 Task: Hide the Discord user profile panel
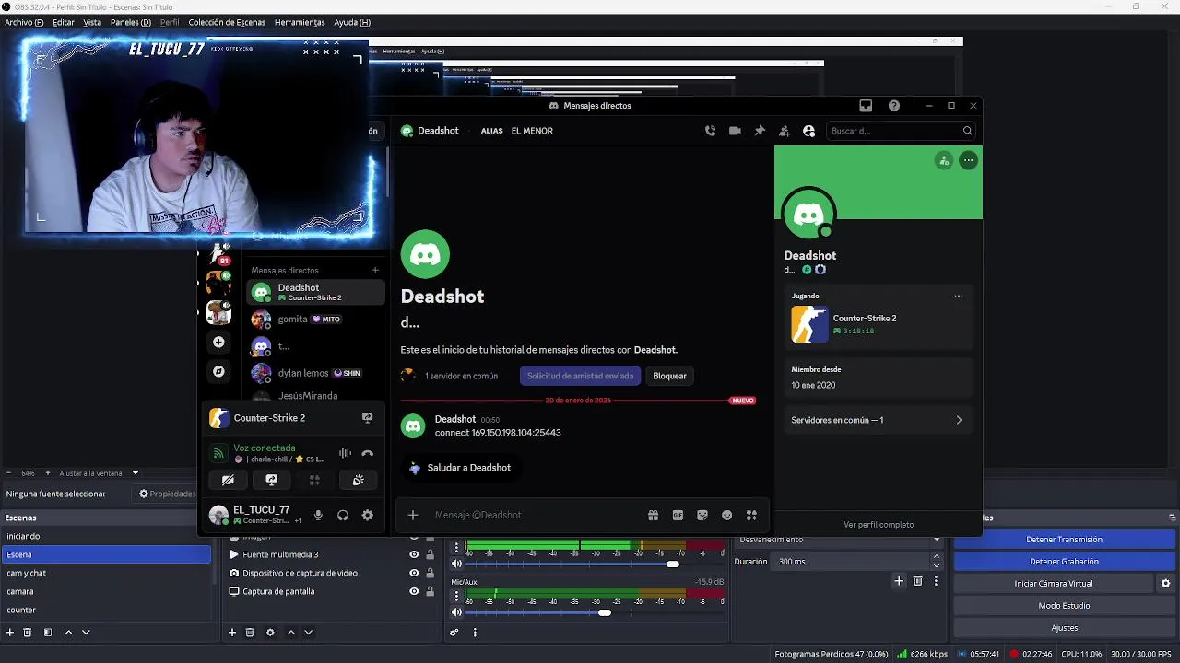tap(809, 131)
